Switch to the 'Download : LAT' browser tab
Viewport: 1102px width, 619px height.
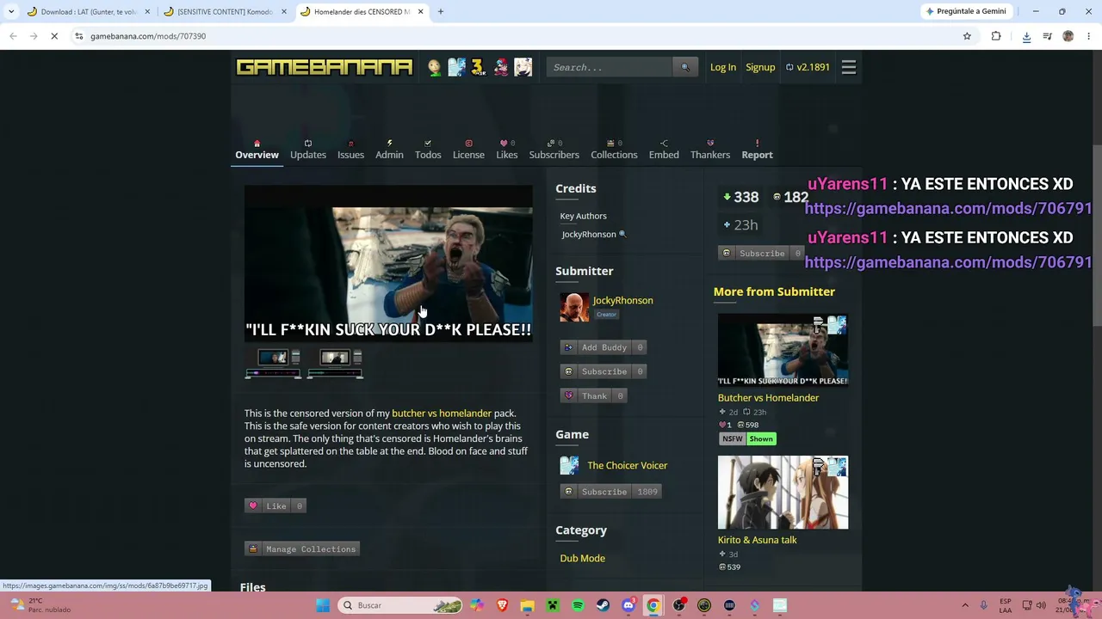(89, 12)
